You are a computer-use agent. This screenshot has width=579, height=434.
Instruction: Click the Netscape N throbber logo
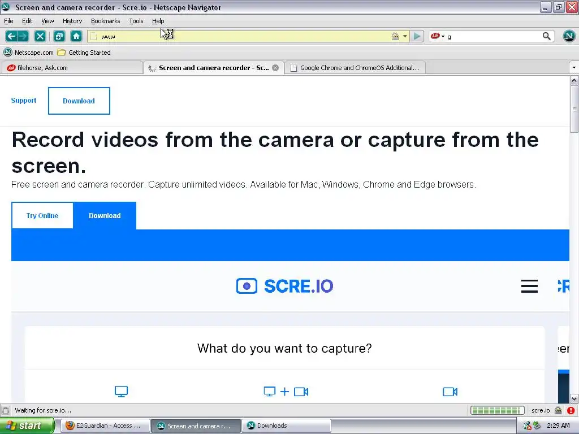pos(569,36)
